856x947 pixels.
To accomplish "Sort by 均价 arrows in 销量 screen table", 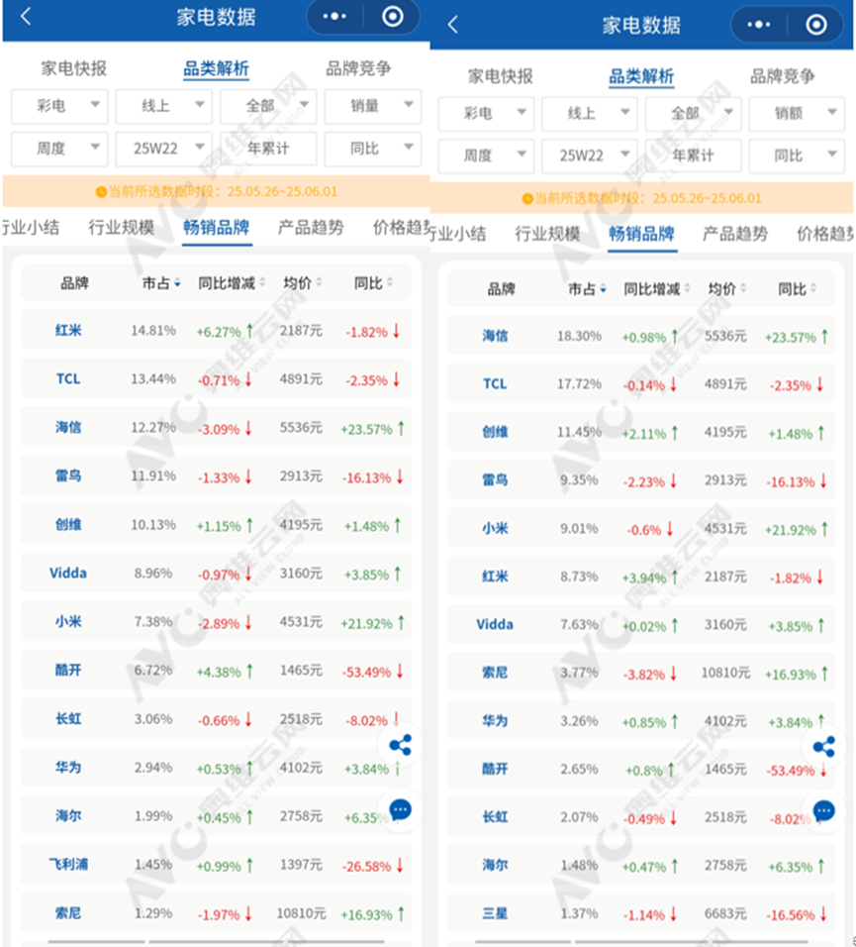I will [319, 282].
